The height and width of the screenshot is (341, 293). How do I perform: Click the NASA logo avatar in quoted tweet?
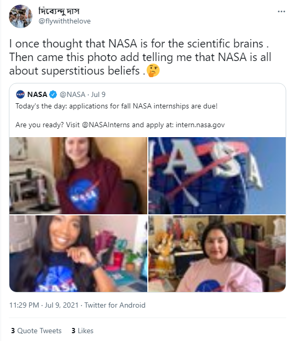(20, 94)
